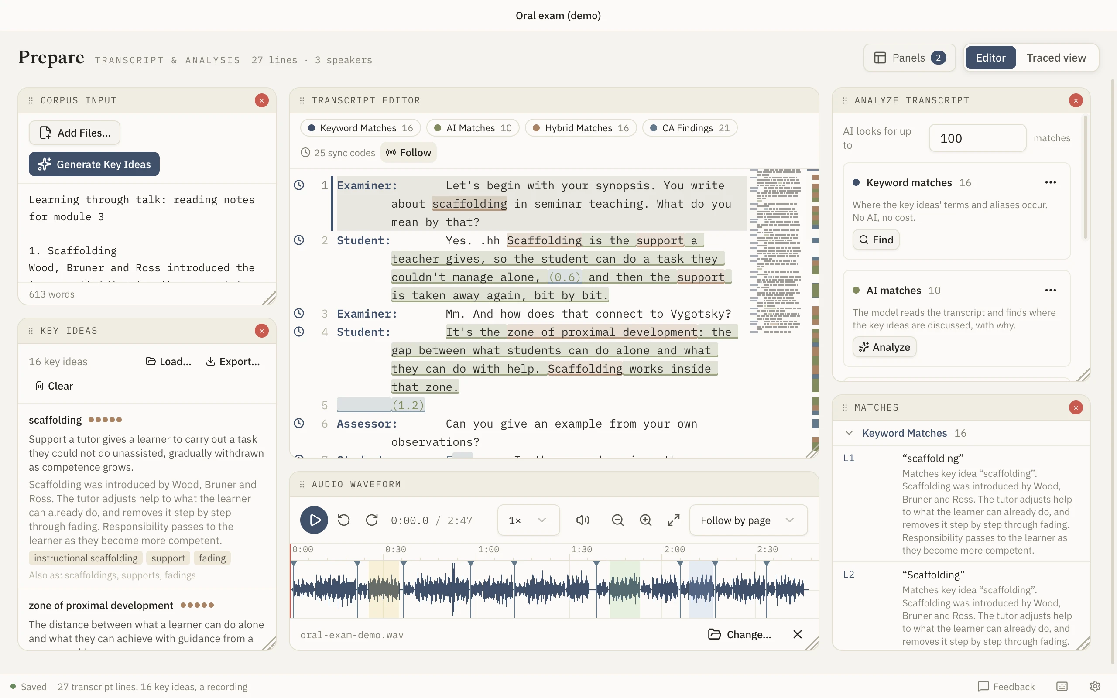
Task: Open keyboard shortcuts icon in status bar
Action: coord(1062,687)
